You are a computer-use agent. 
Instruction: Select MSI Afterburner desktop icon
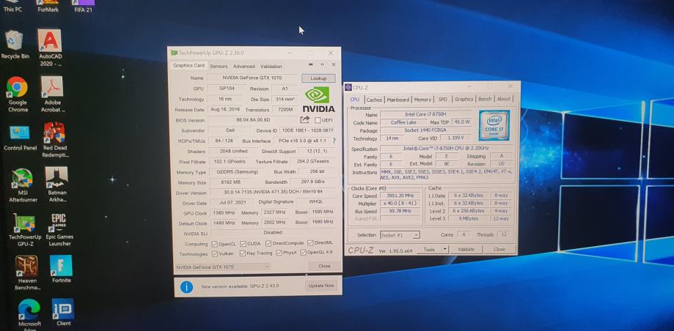pyautogui.click(x=23, y=185)
